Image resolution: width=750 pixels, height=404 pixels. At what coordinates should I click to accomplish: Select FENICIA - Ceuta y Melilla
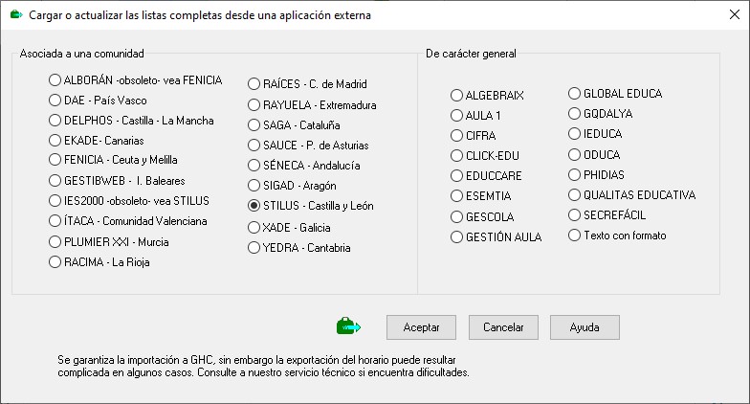coord(113,159)
